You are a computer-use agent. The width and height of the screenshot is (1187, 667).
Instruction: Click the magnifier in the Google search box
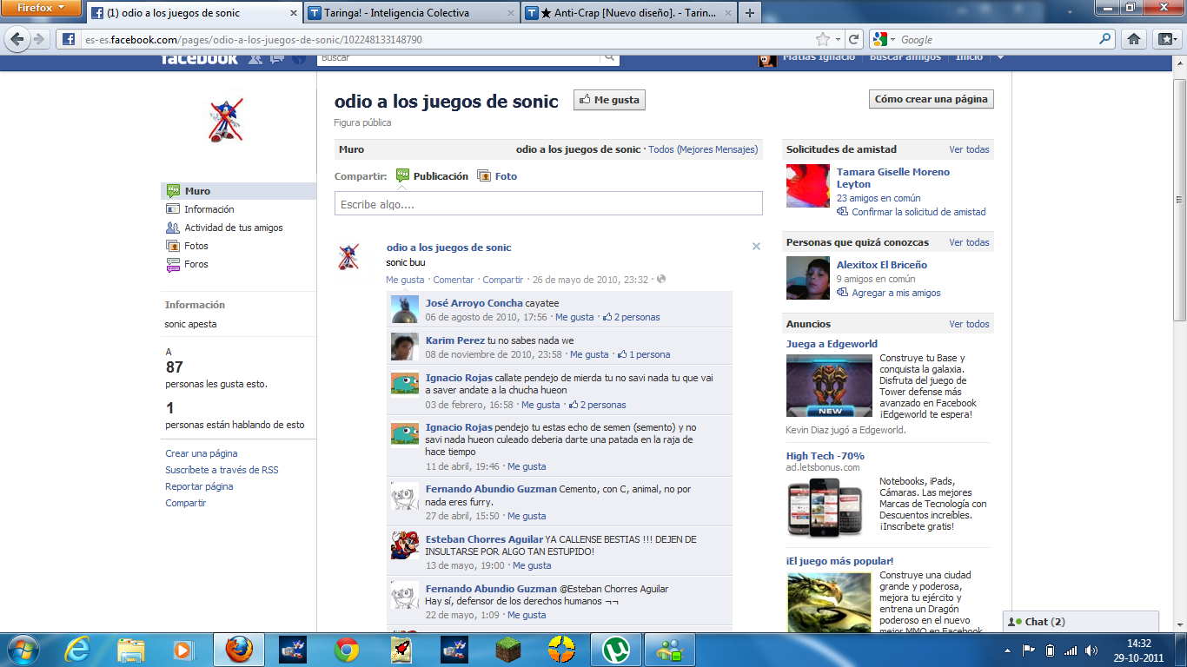(x=1105, y=39)
